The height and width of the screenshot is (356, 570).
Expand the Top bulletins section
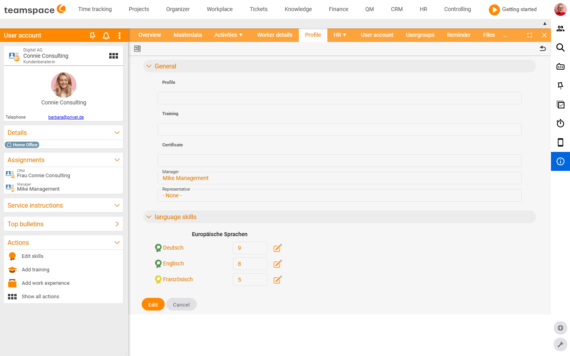pos(117,224)
